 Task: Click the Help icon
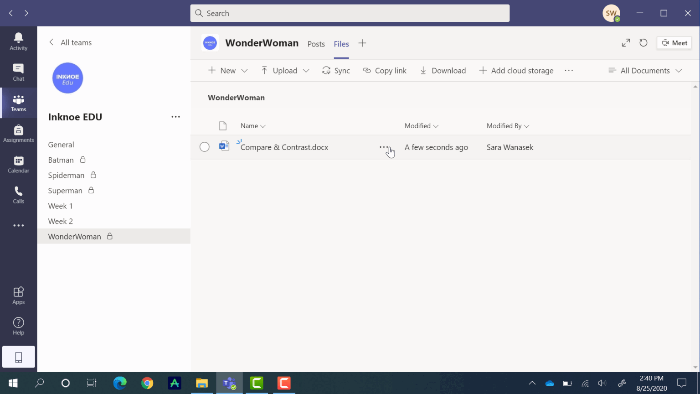tap(18, 326)
